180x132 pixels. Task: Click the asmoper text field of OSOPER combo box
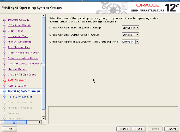point(129,42)
